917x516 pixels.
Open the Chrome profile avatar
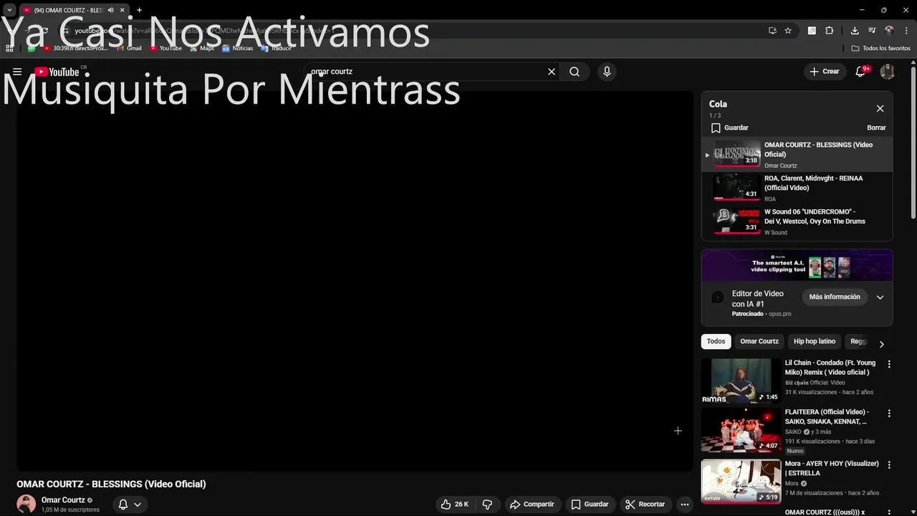(x=889, y=31)
